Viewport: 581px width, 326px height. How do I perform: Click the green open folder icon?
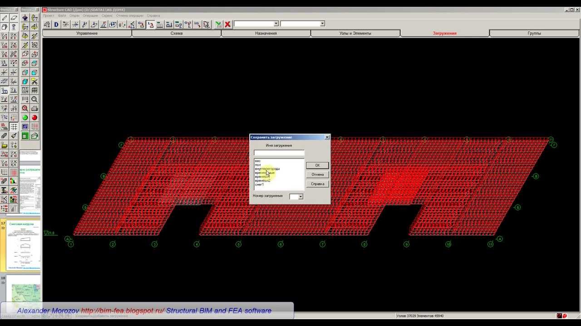pyautogui.click(x=34, y=136)
